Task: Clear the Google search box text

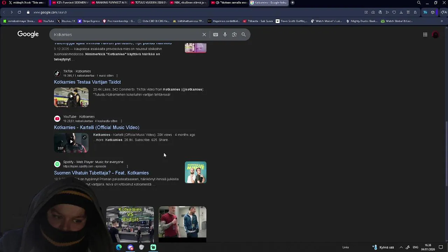Action: [204, 35]
